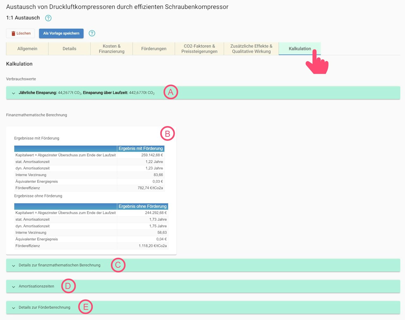Click the Kalkulation section heading
The height and width of the screenshot is (320, 405).
point(19,64)
